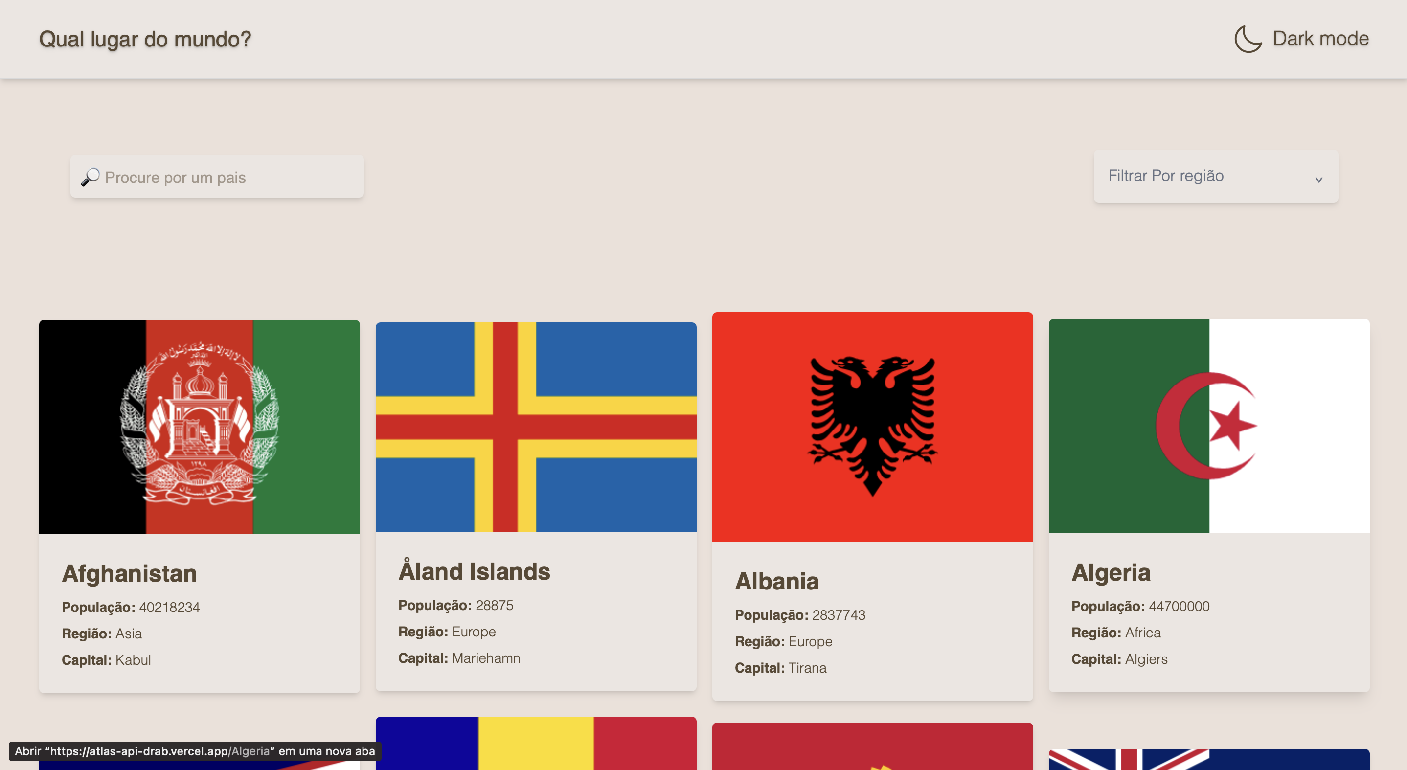Focus the "Procure por um pais" search field

tap(229, 177)
